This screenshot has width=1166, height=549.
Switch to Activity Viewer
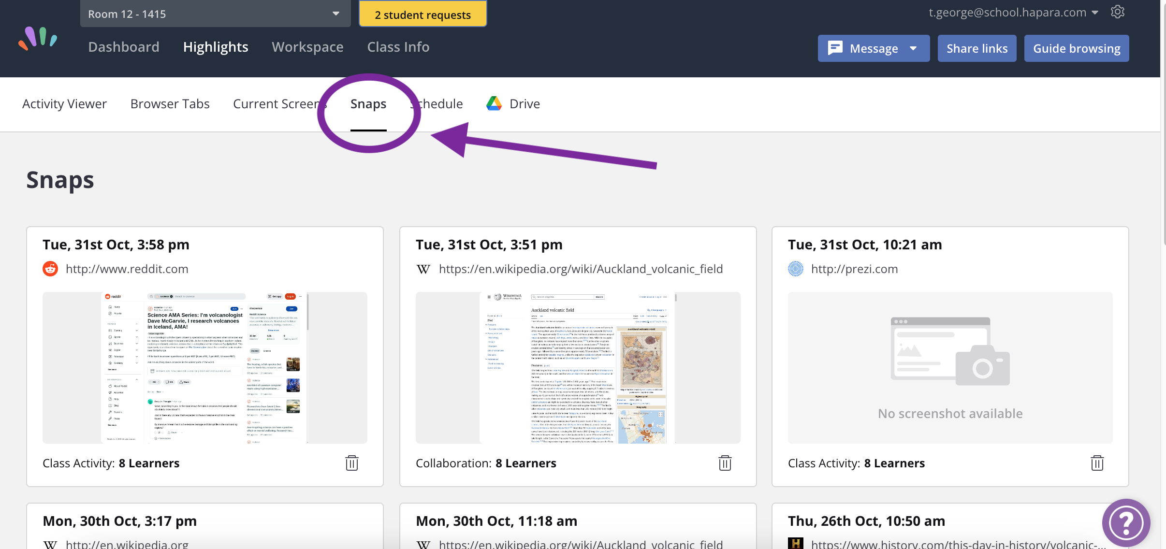[64, 104]
